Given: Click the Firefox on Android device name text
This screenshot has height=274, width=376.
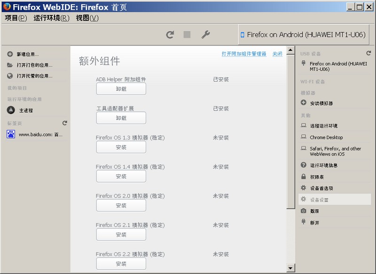Looking at the screenshot, I should (x=338, y=66).
